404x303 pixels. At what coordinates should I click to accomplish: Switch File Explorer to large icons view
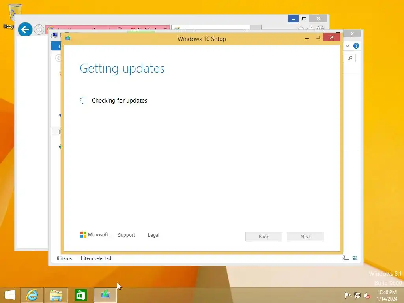tap(355, 258)
